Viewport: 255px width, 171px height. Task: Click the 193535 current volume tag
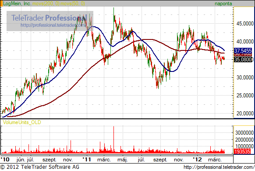(242, 151)
